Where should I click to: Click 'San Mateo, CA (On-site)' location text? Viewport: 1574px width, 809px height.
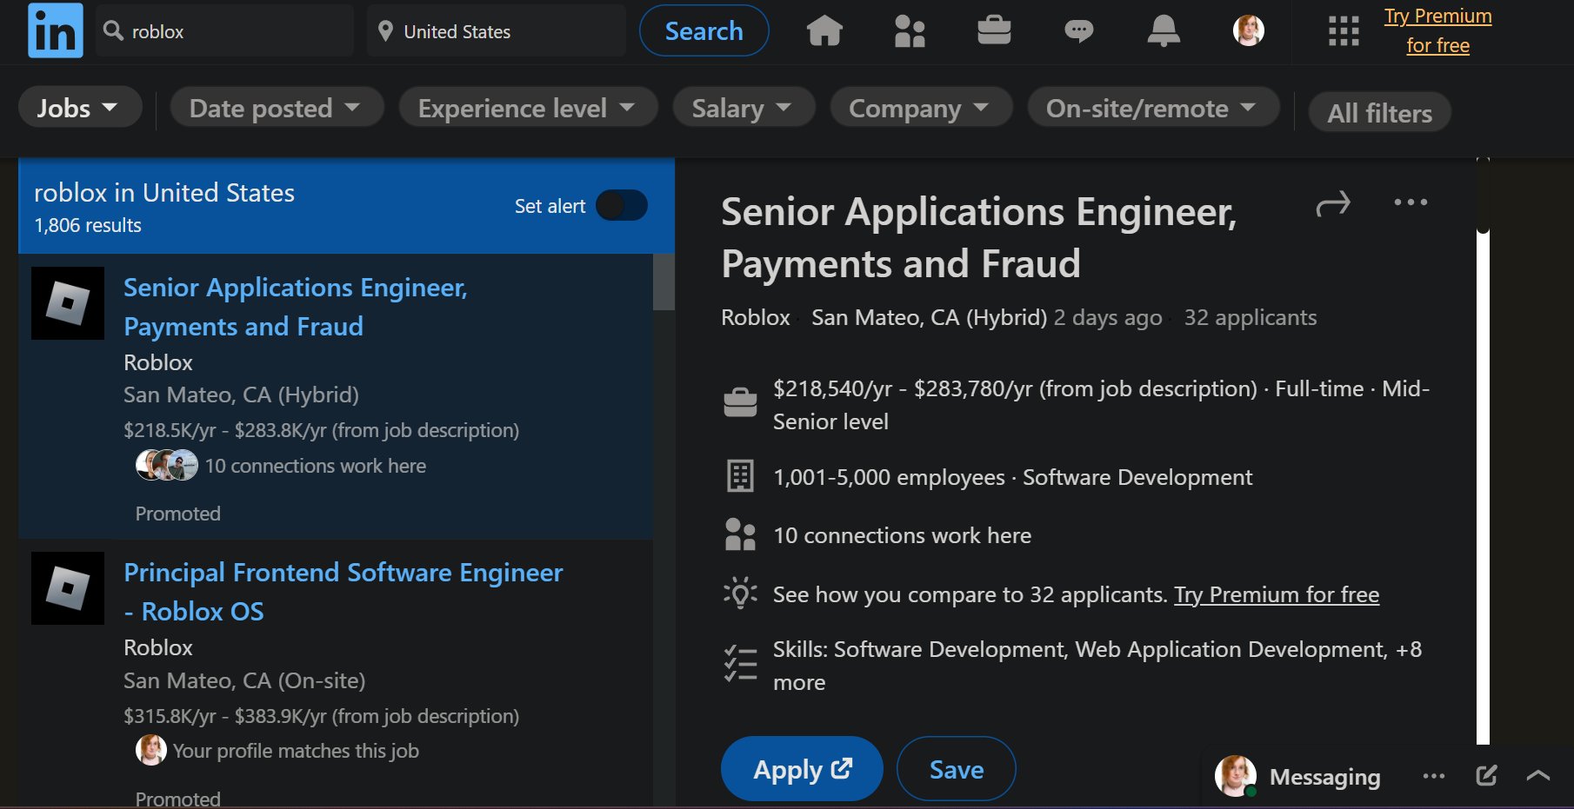point(244,680)
